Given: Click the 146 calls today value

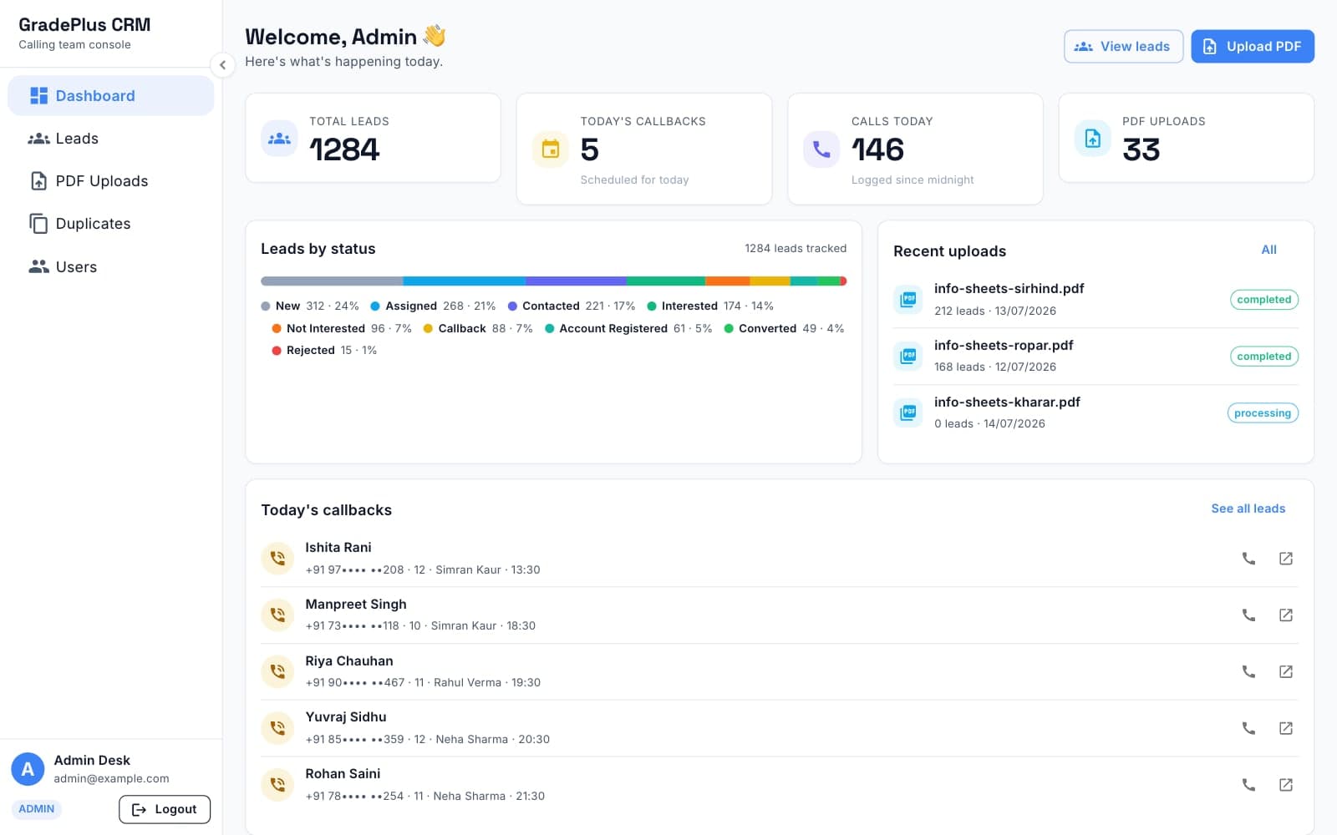Looking at the screenshot, I should (x=877, y=150).
